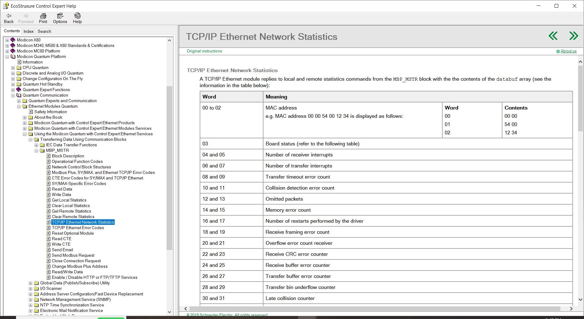
Task: Open the Get Local Statistics topic
Action: [x=69, y=200]
